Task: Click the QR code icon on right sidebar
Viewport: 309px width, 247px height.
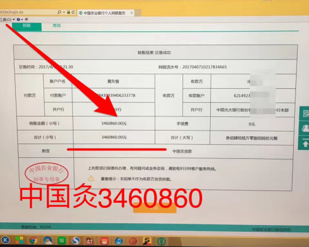Action: (x=304, y=114)
